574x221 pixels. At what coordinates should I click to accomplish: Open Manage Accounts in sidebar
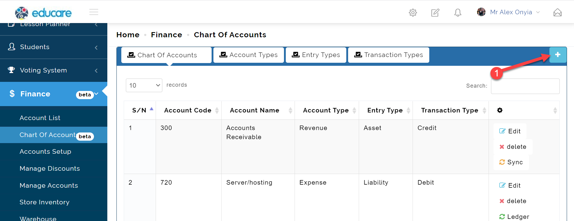[x=49, y=186]
